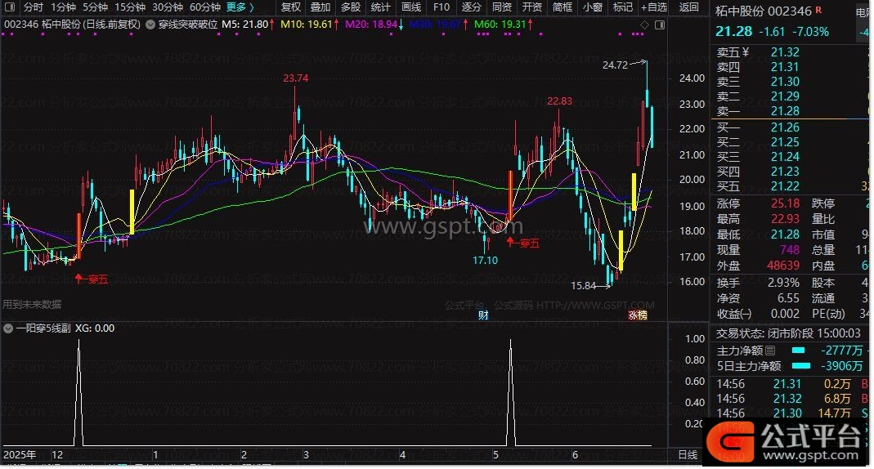
Task: Open 小窗 mini window
Action: click(593, 7)
